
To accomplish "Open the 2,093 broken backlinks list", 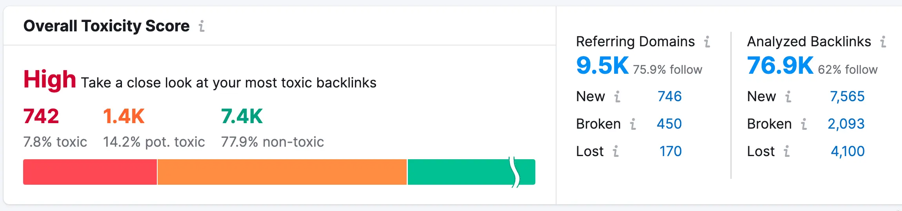I will tap(846, 124).
